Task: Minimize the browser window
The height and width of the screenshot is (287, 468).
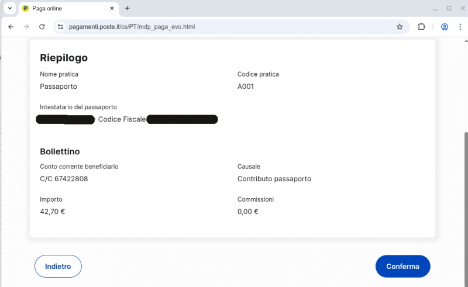Action: 435,8
